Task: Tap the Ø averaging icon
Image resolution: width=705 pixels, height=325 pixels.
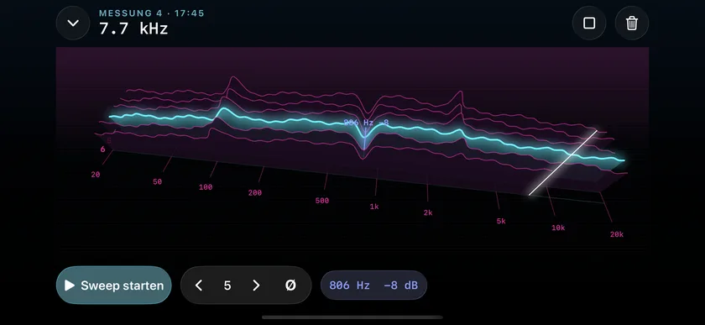Action: 291,286
